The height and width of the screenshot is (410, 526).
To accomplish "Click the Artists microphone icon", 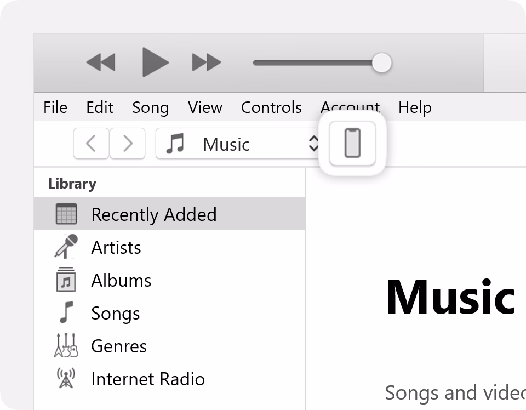I will tap(66, 247).
